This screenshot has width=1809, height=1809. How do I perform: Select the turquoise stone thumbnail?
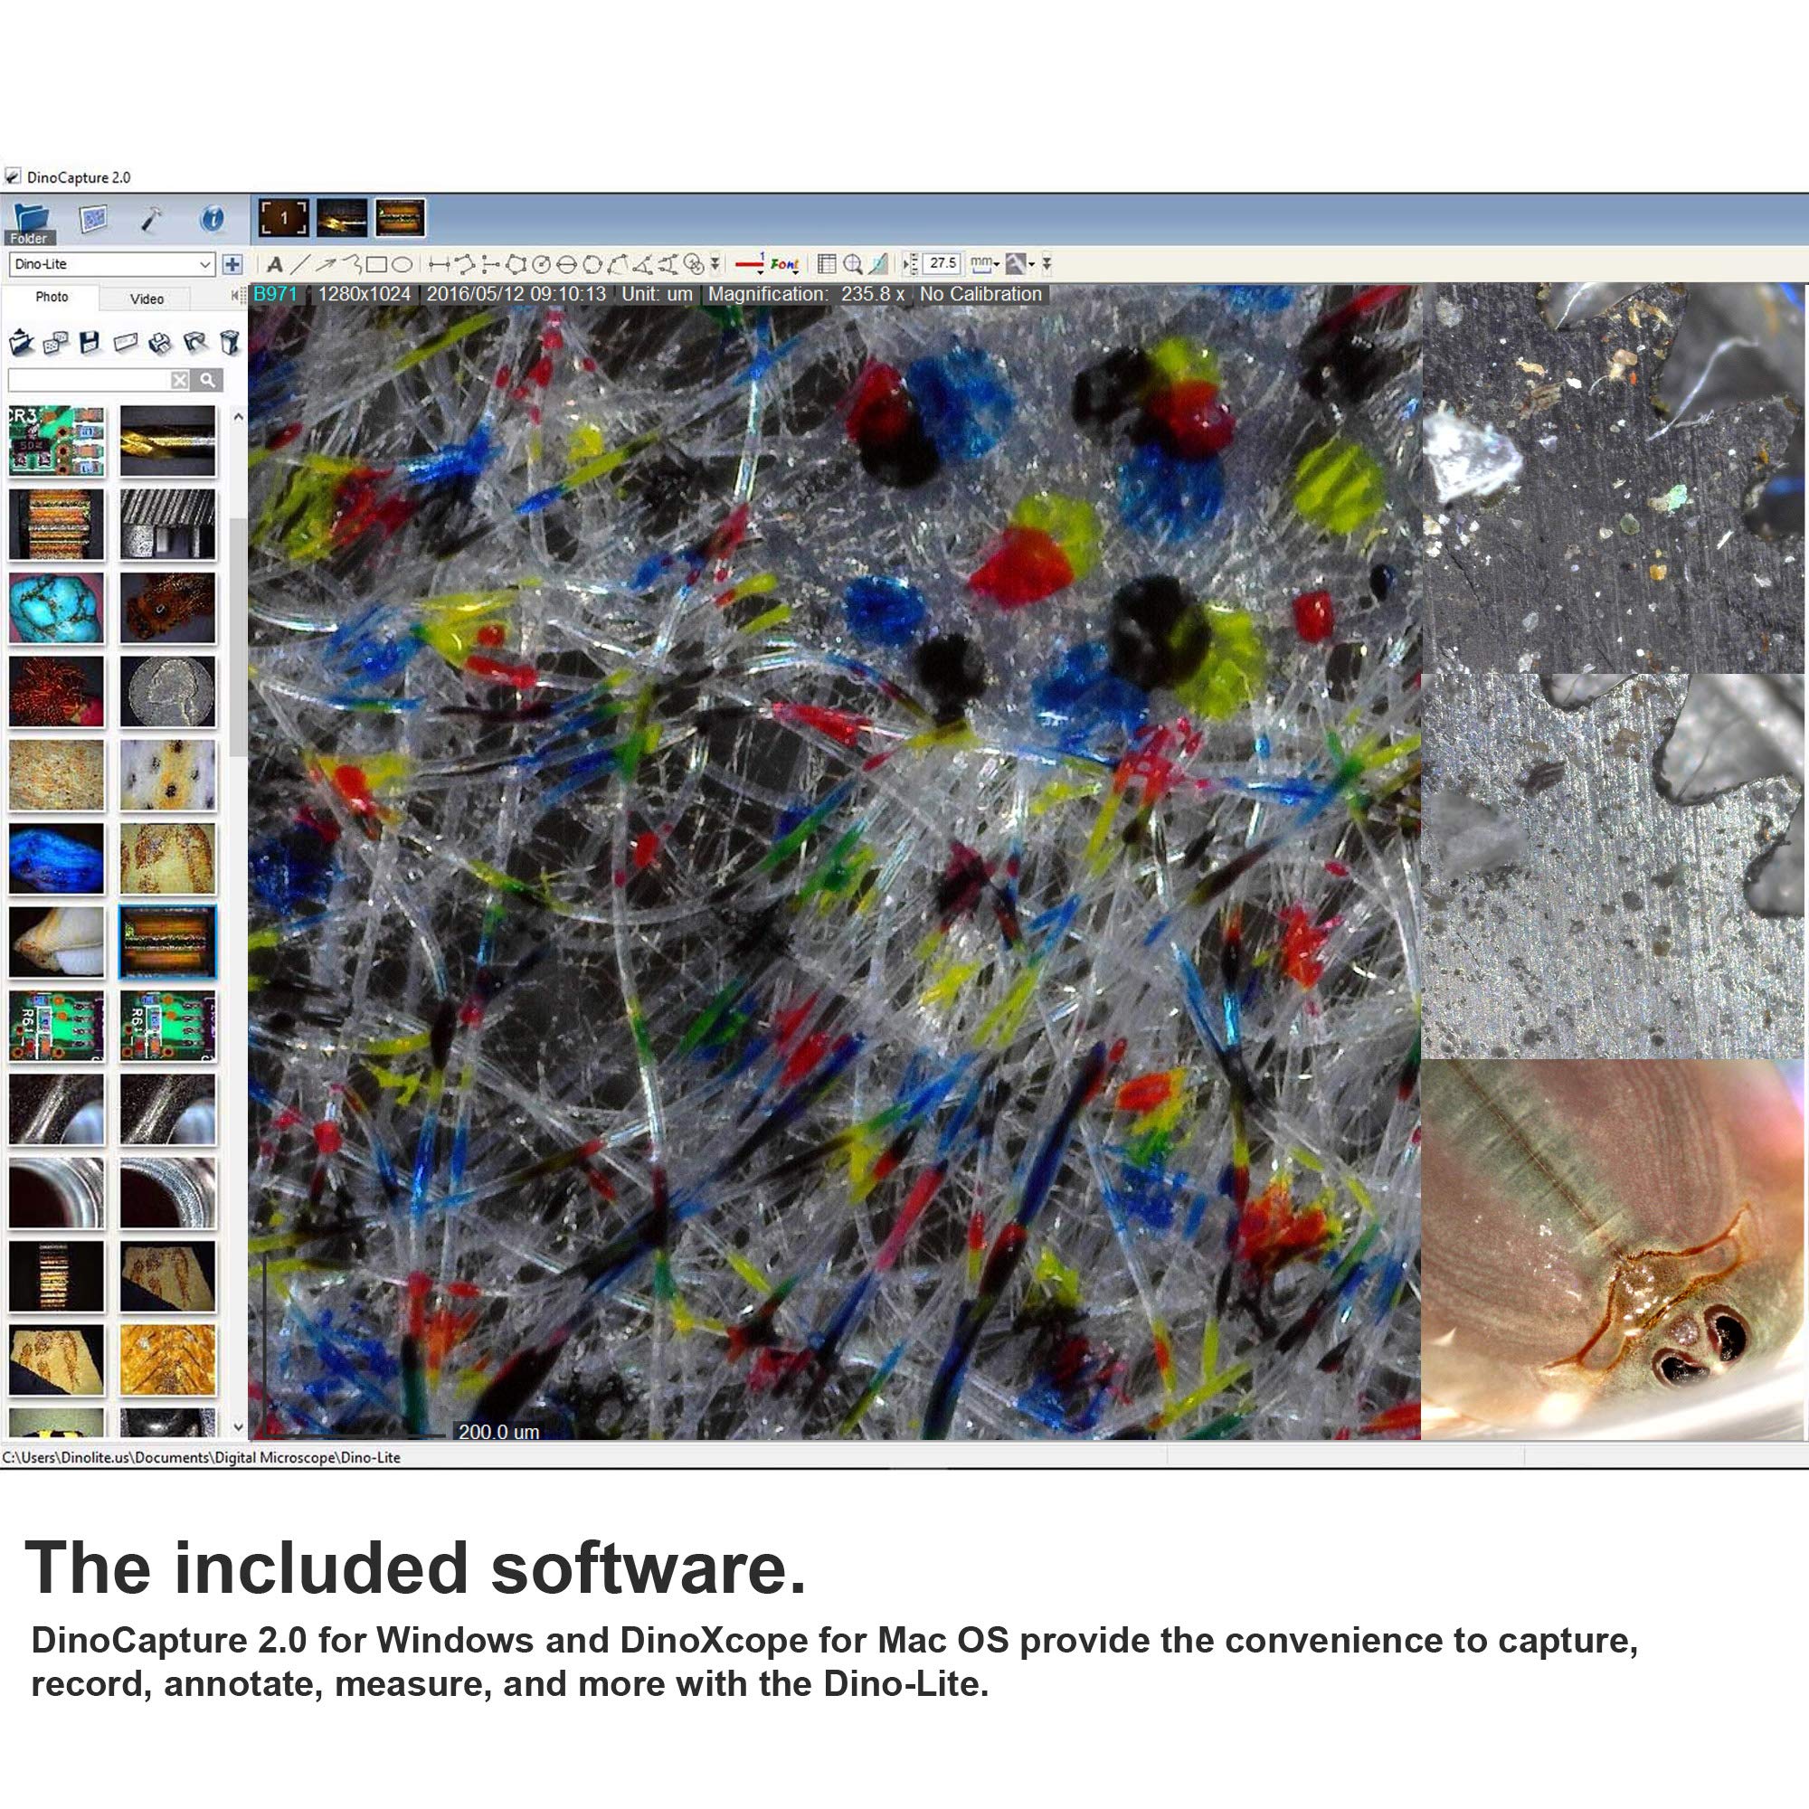[56, 608]
